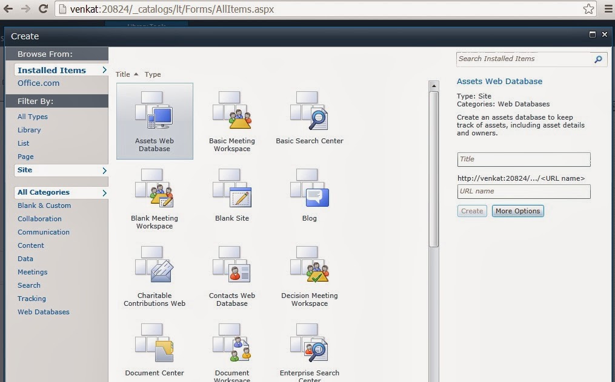
Task: Expand the Site filter chevron
Action: coord(104,170)
